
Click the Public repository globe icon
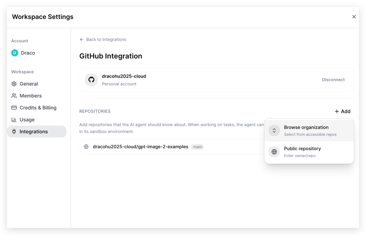pyautogui.click(x=274, y=152)
